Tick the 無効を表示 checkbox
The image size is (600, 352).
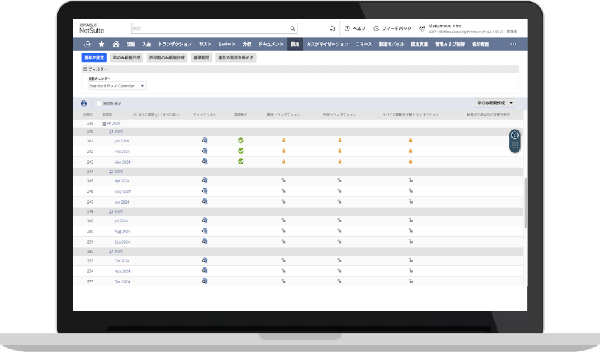(x=99, y=103)
